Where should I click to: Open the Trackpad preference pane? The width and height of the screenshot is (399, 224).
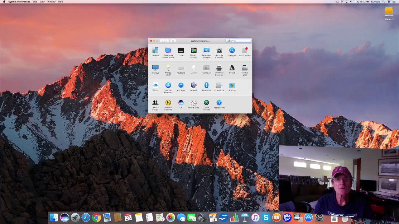(206, 69)
